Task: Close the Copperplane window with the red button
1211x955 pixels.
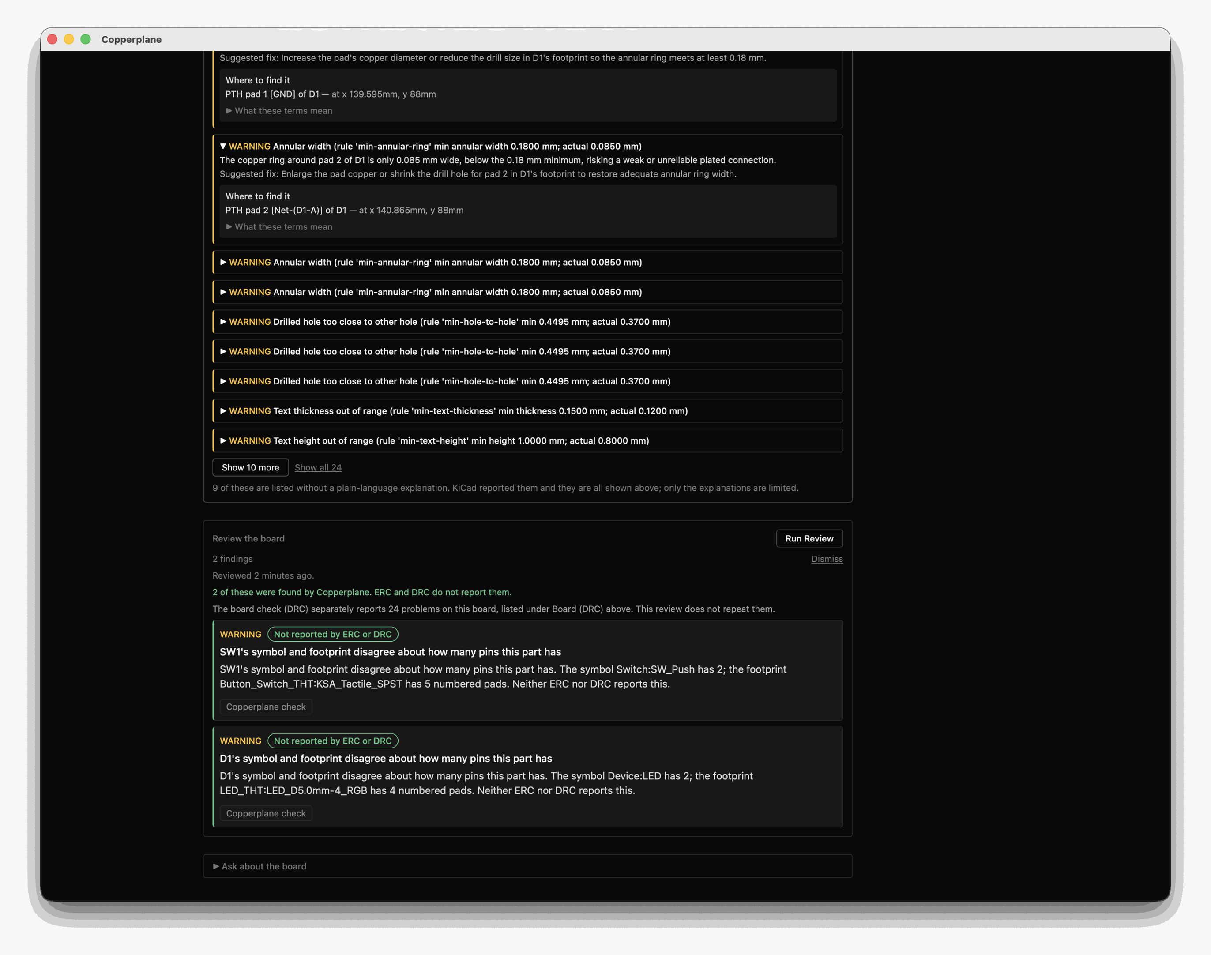Action: pyautogui.click(x=53, y=39)
